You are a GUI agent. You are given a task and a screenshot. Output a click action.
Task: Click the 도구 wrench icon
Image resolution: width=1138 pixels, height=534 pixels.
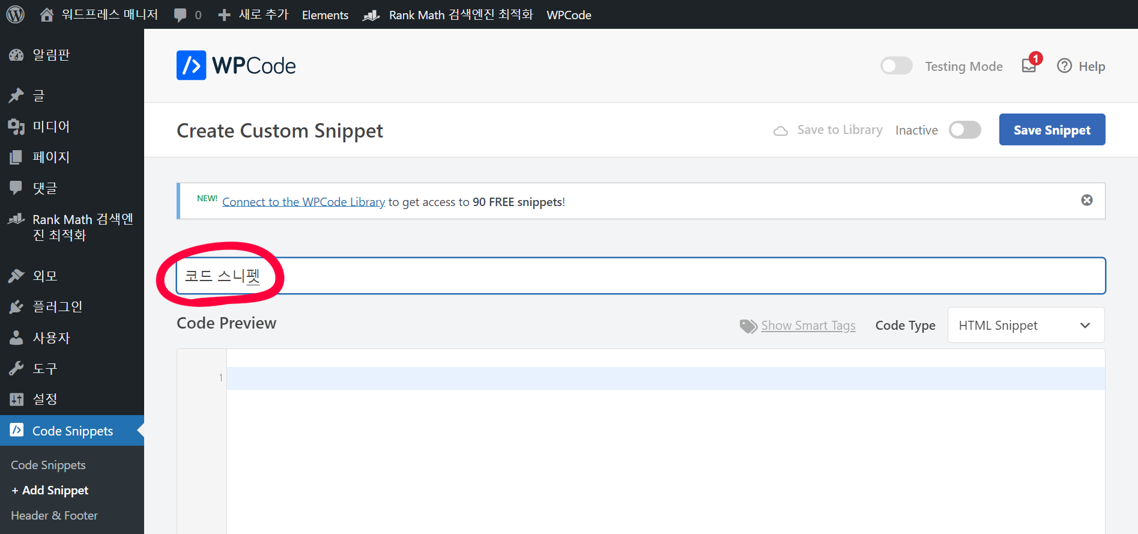pyautogui.click(x=16, y=368)
